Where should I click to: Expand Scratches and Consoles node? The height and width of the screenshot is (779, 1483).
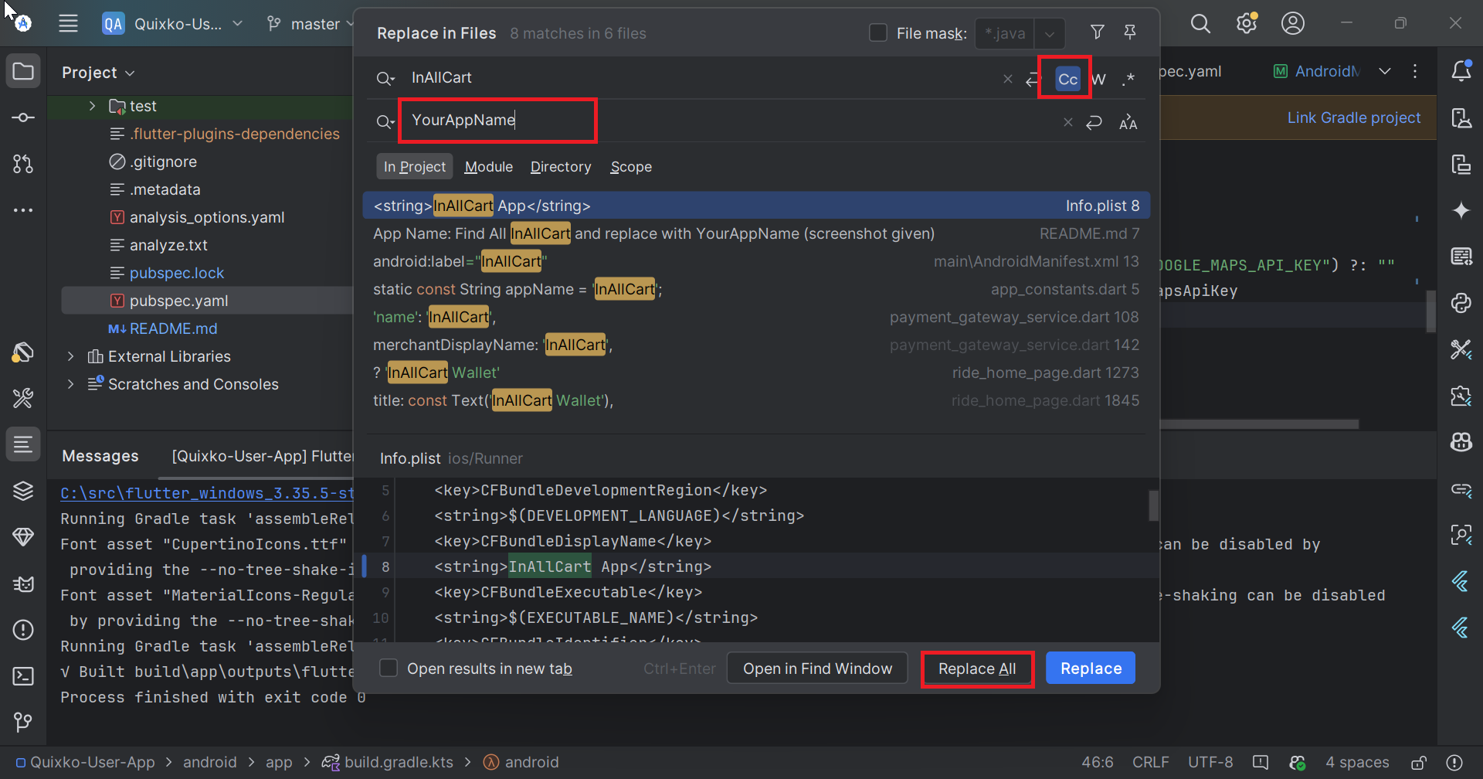(x=70, y=384)
